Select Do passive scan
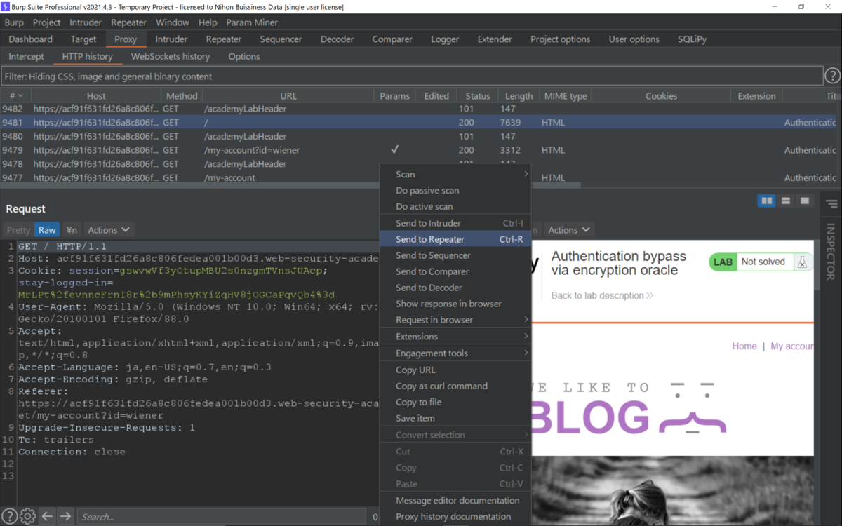 (x=455, y=191)
